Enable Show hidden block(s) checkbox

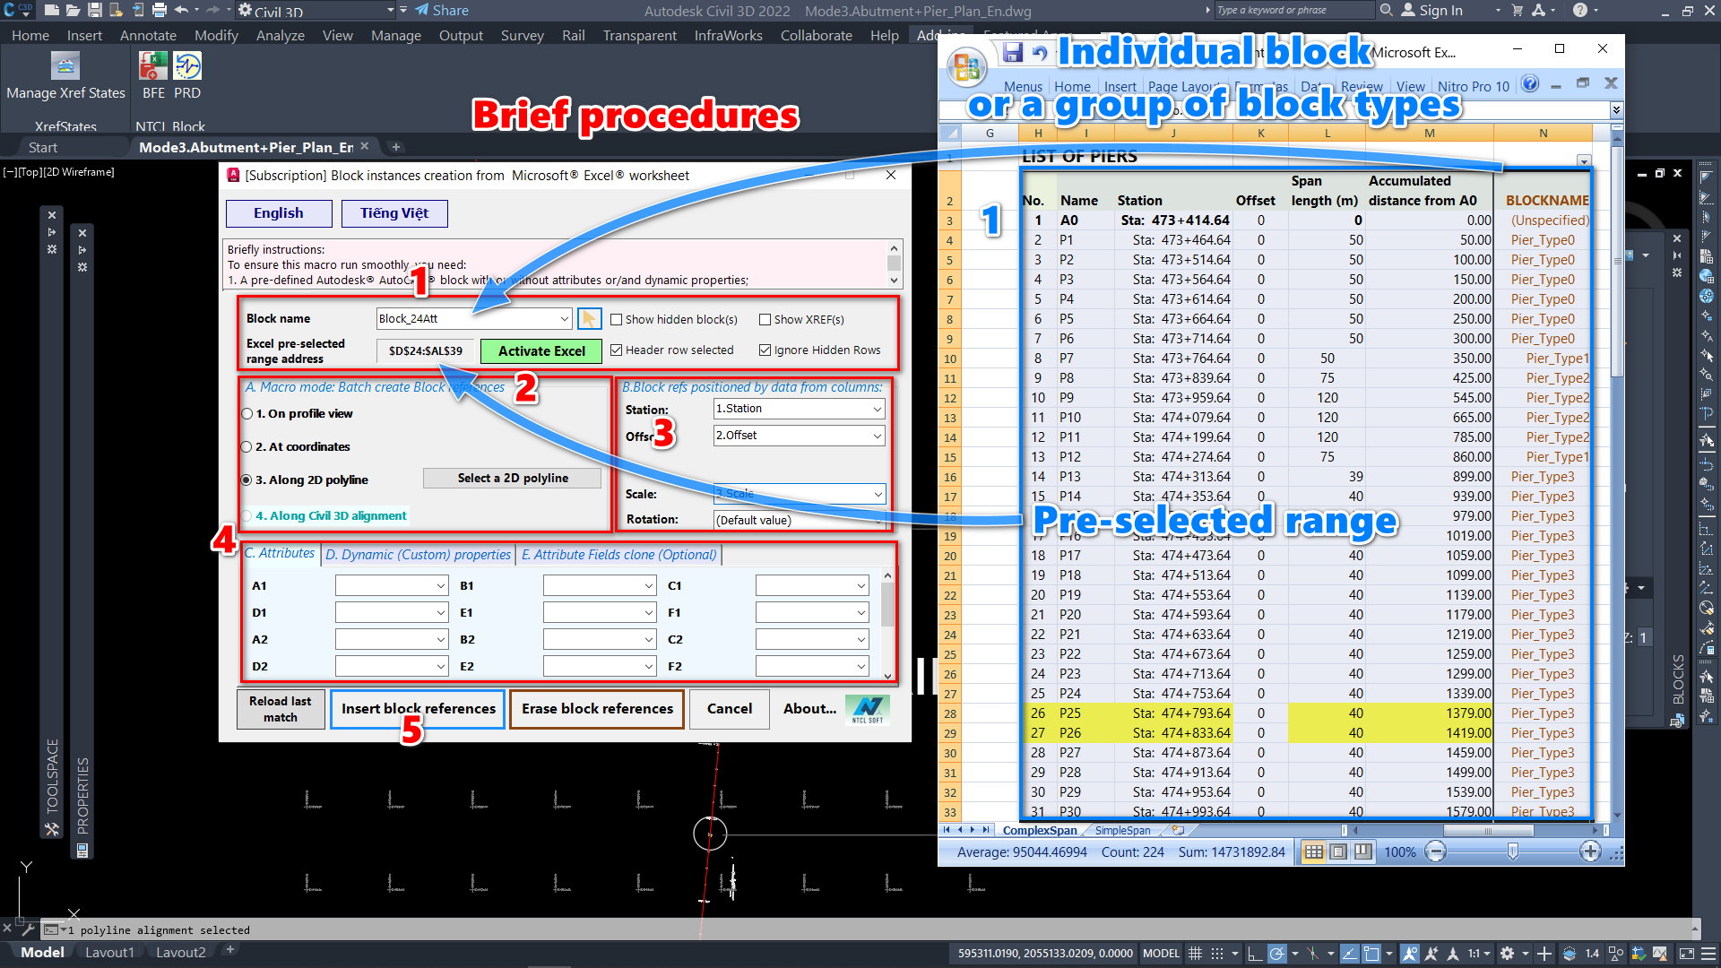pos(617,320)
